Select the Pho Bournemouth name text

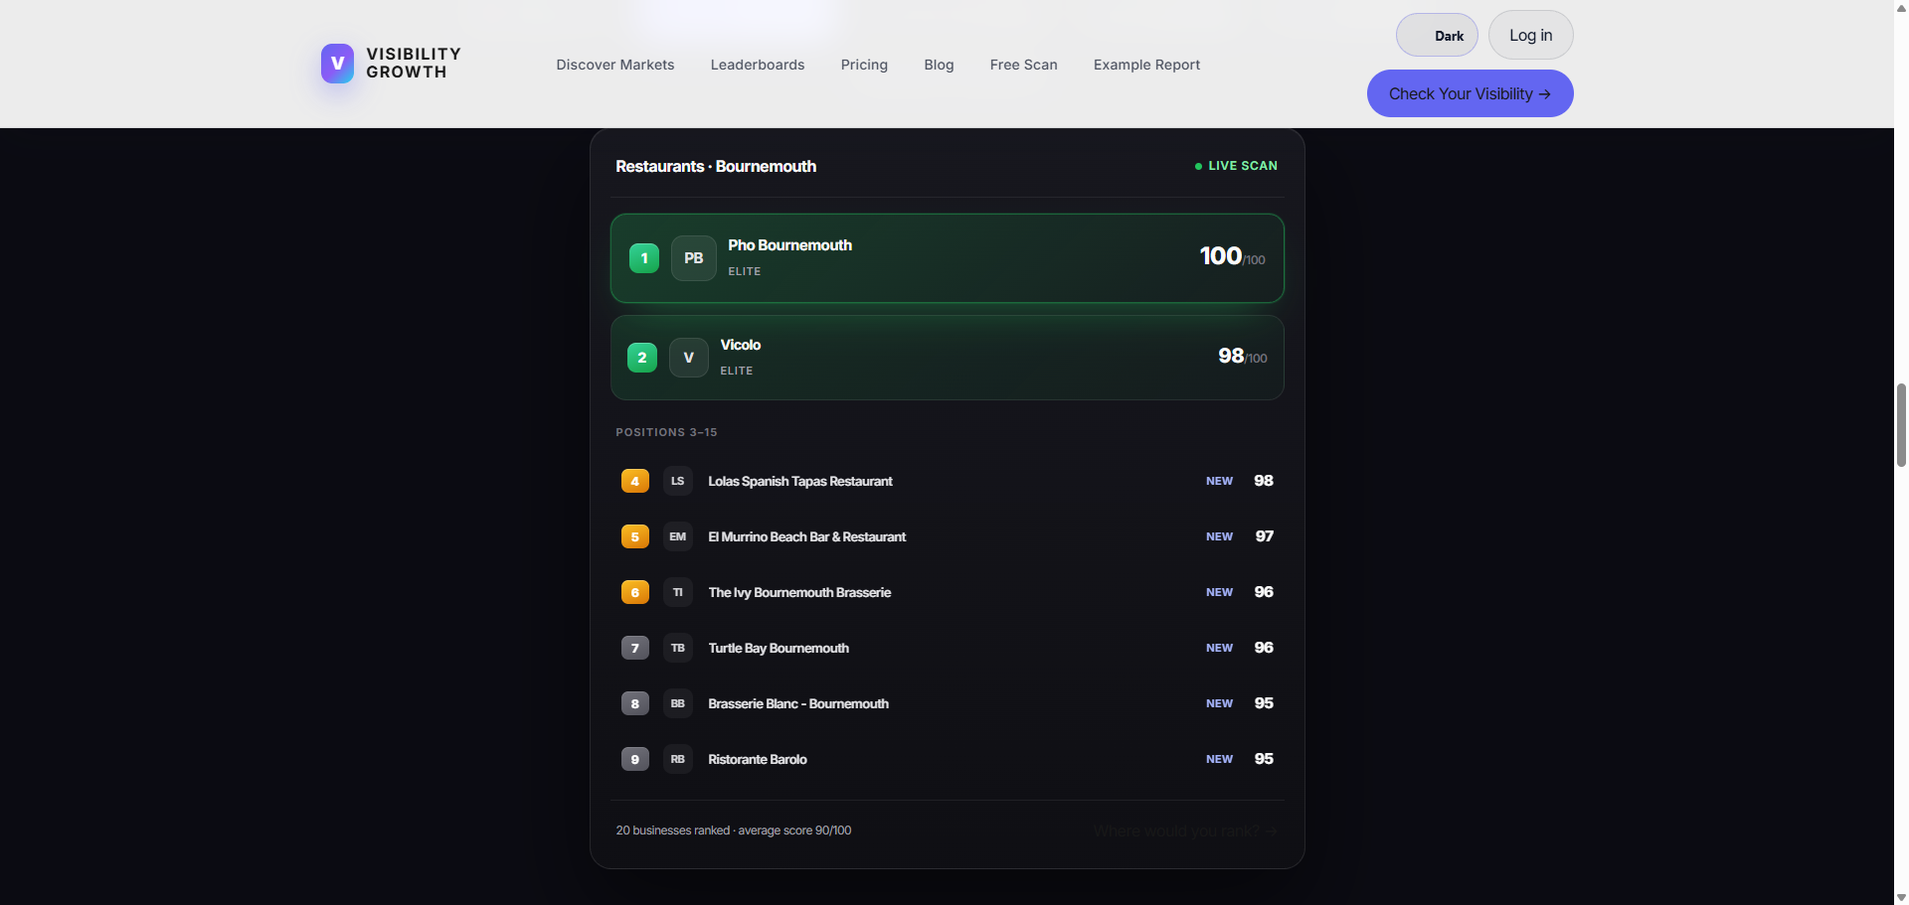click(x=789, y=245)
